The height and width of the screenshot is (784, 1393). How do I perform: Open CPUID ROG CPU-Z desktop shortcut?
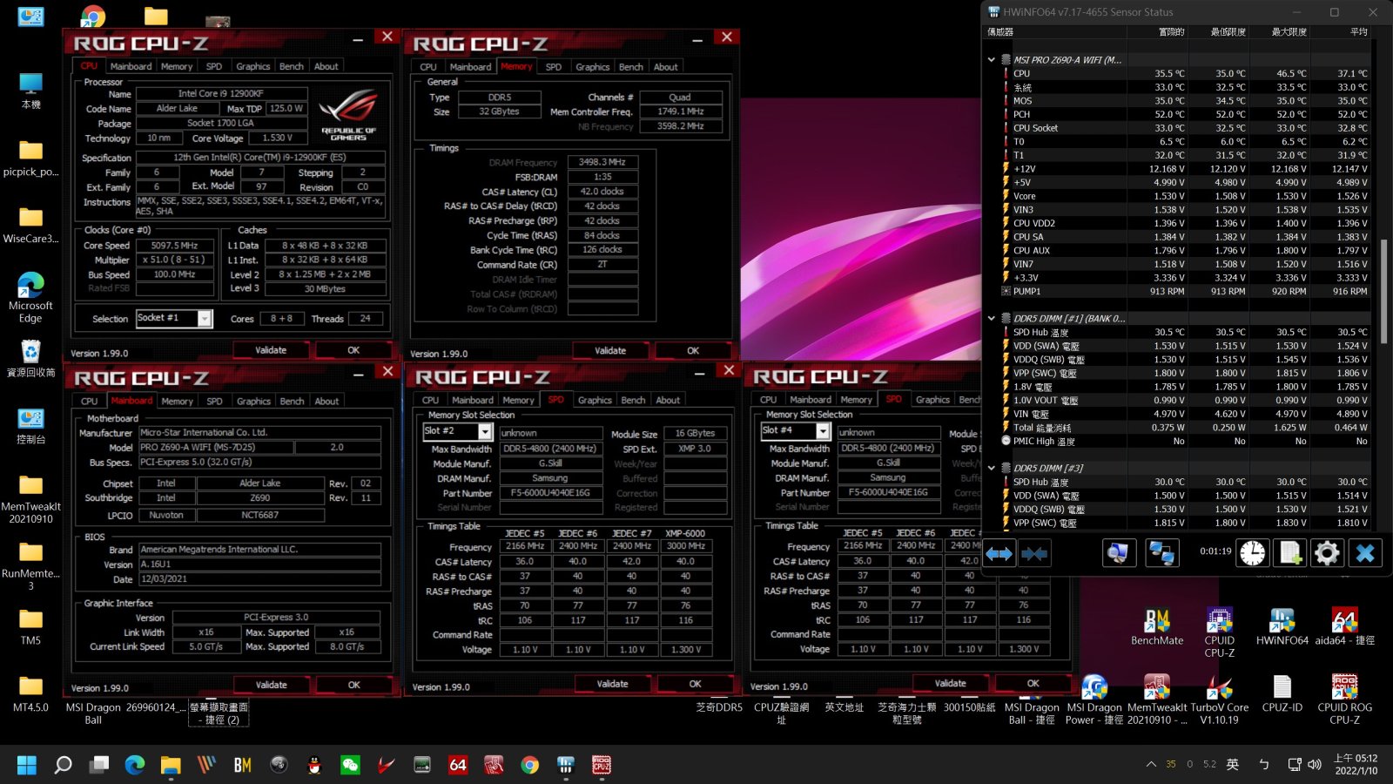click(x=1344, y=700)
